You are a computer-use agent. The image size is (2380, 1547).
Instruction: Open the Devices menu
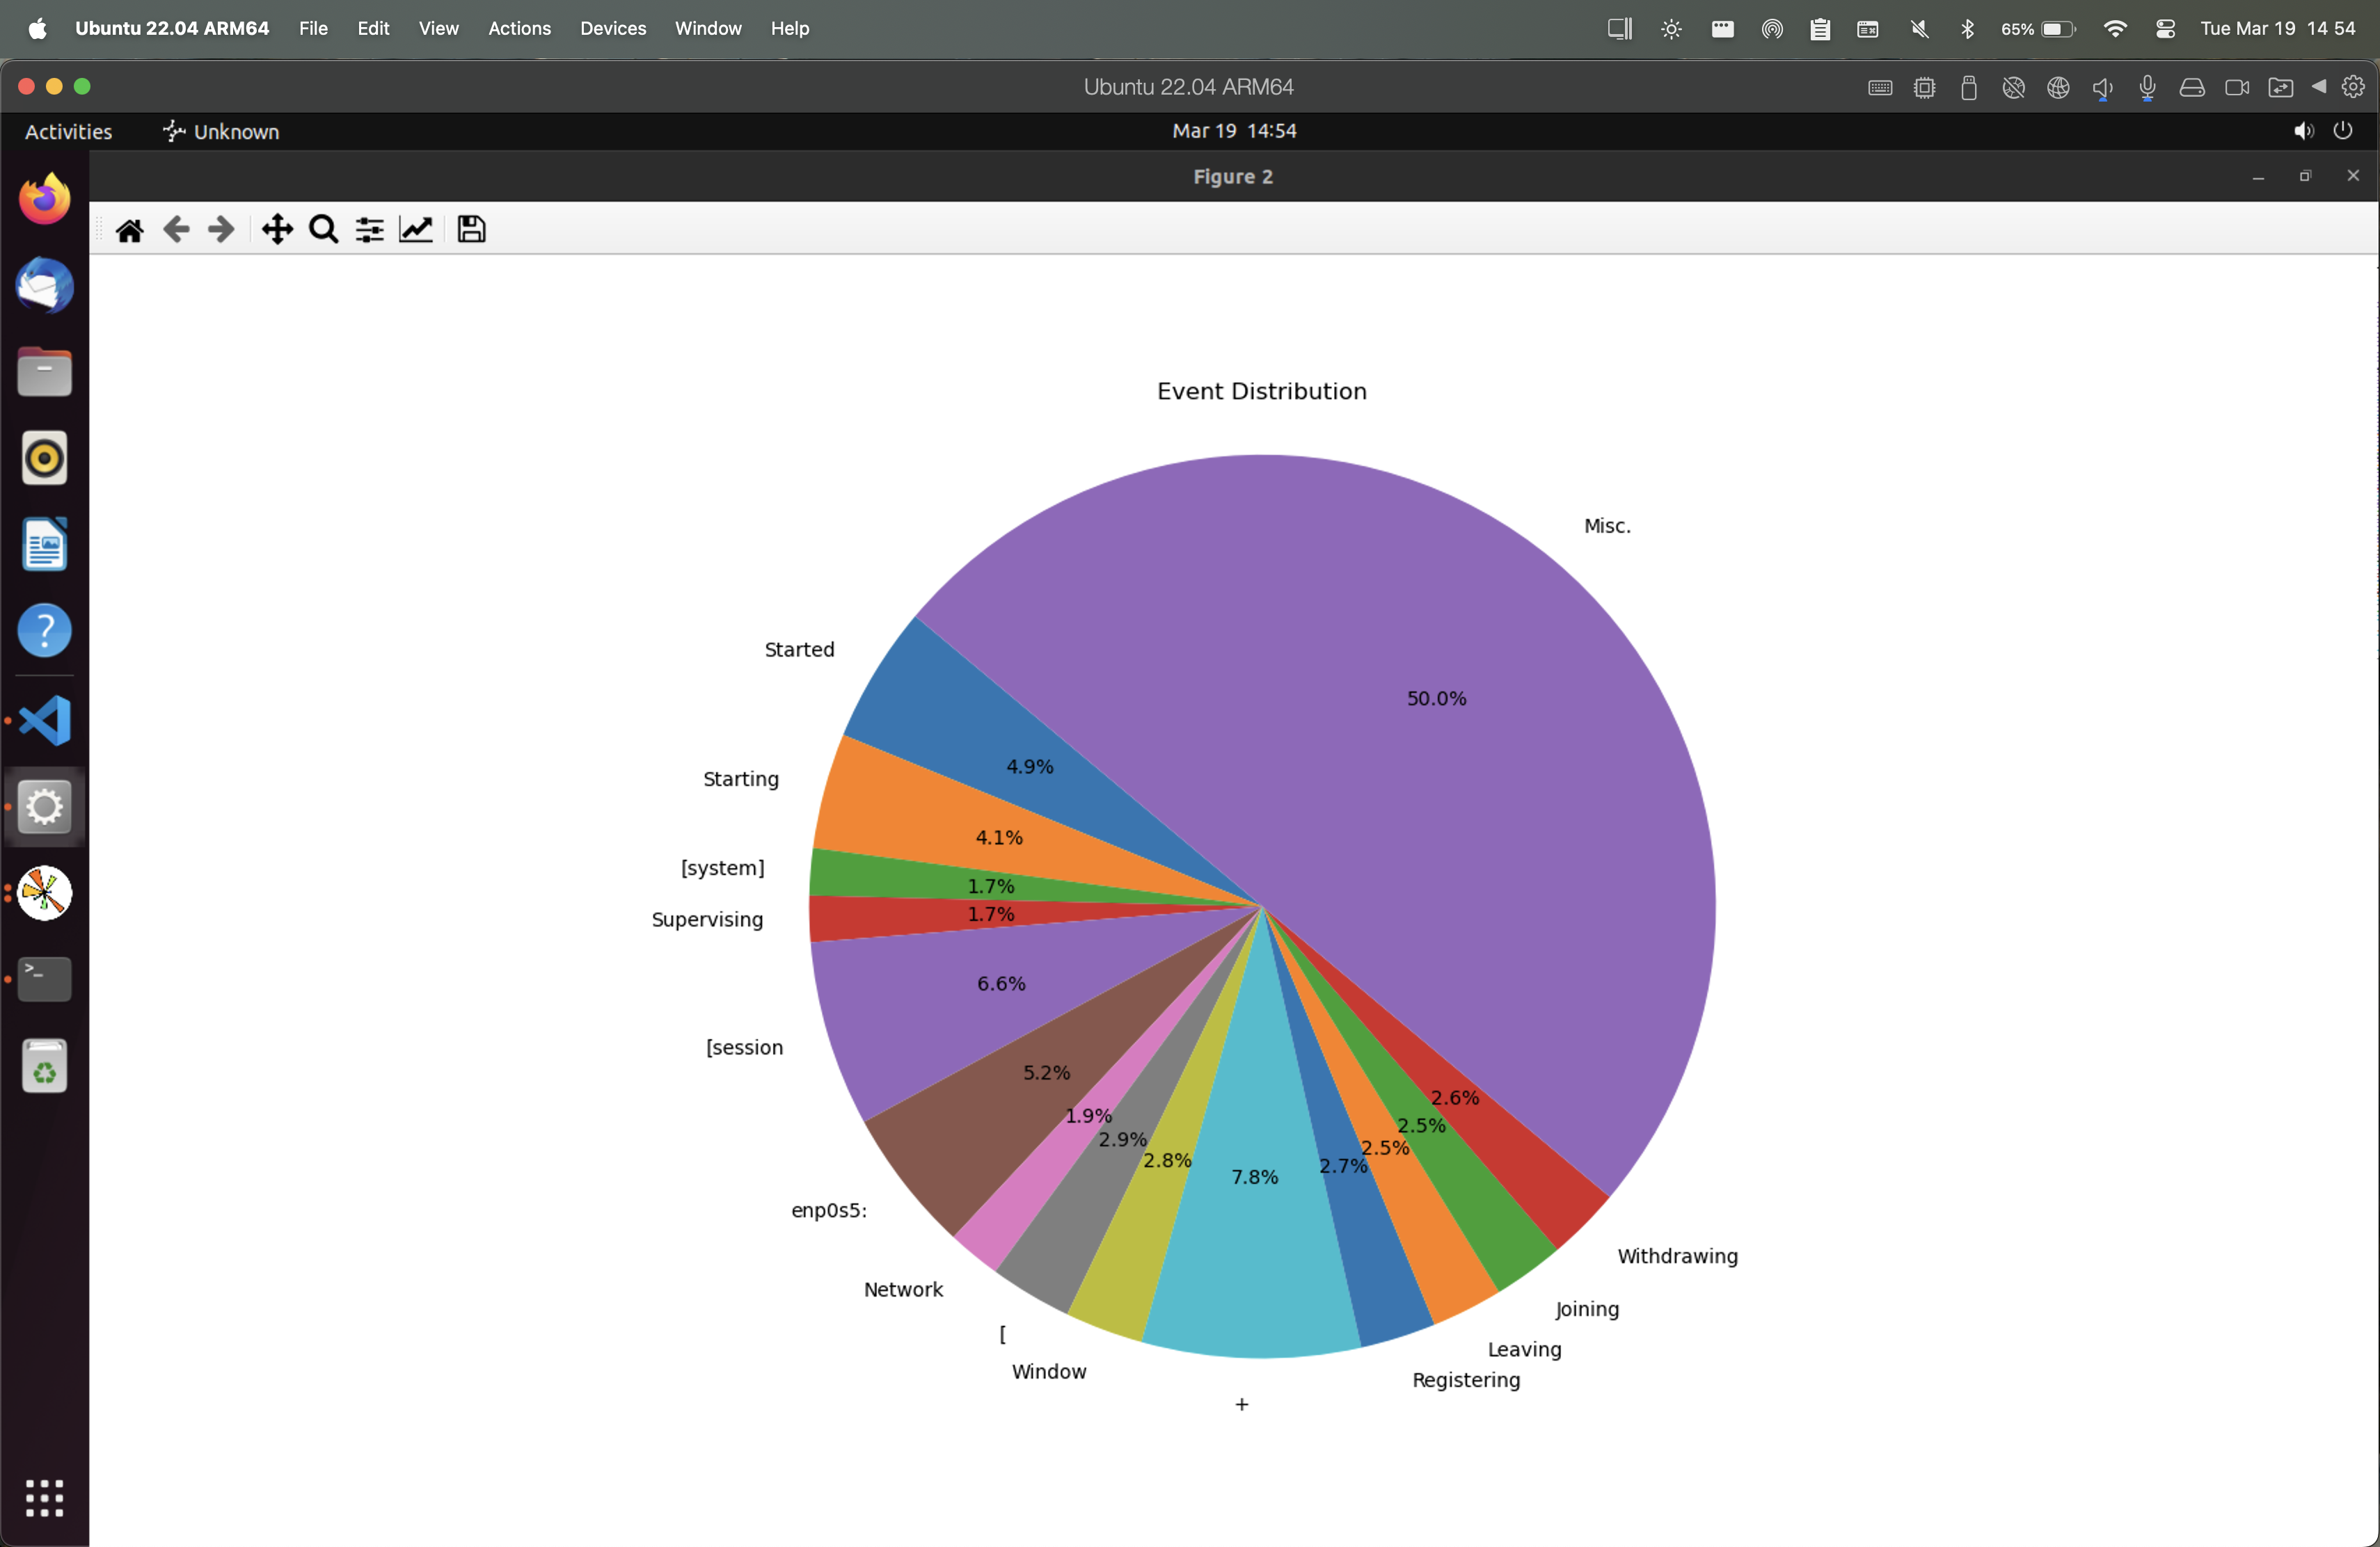click(613, 28)
